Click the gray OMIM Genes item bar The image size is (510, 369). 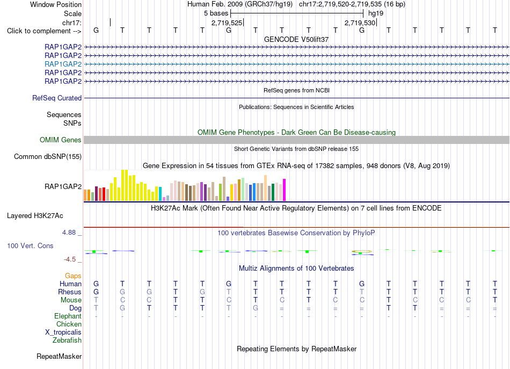296,140
